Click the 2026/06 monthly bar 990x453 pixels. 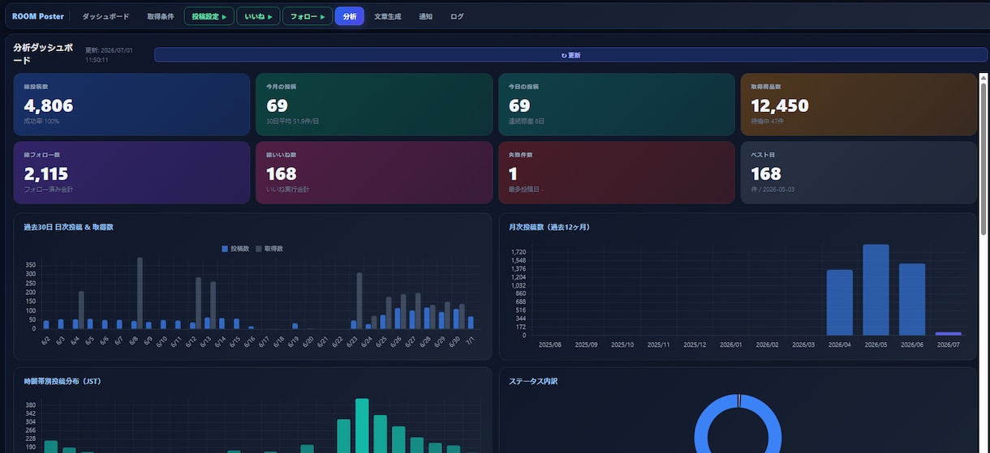(912, 299)
